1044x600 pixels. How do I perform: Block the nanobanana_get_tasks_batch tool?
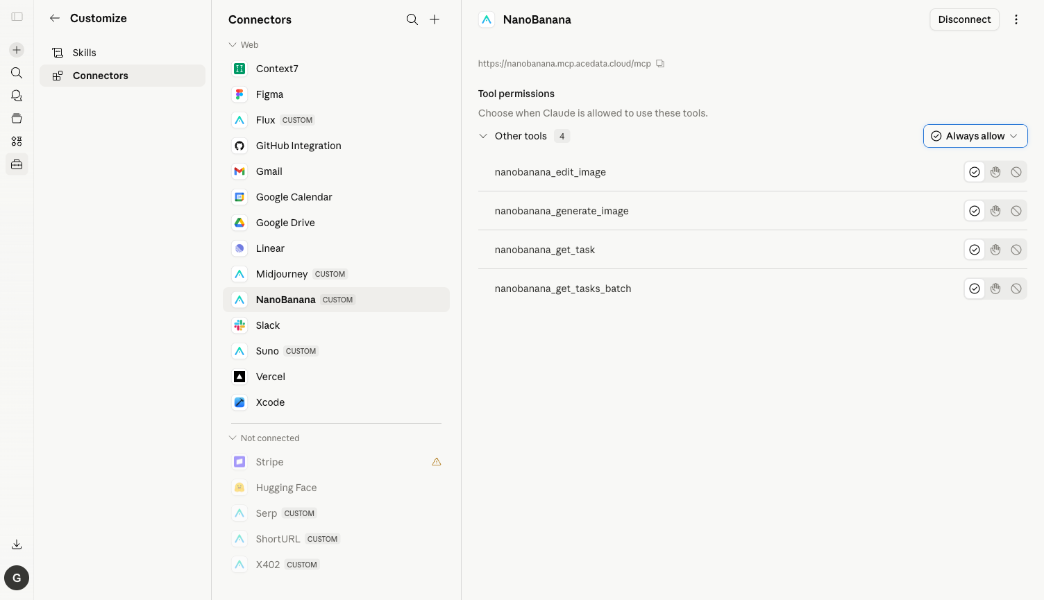[1016, 289]
